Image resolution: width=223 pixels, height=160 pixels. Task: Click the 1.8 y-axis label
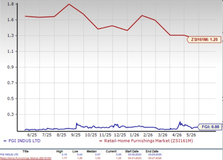pyautogui.click(x=10, y=4)
